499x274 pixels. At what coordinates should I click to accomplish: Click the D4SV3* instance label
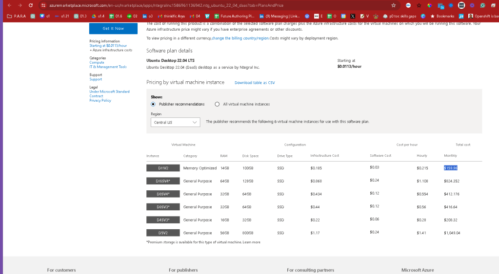[x=163, y=220]
